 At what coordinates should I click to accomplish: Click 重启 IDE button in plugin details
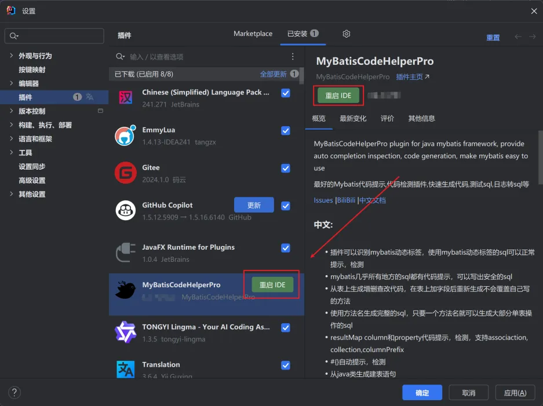(x=338, y=96)
